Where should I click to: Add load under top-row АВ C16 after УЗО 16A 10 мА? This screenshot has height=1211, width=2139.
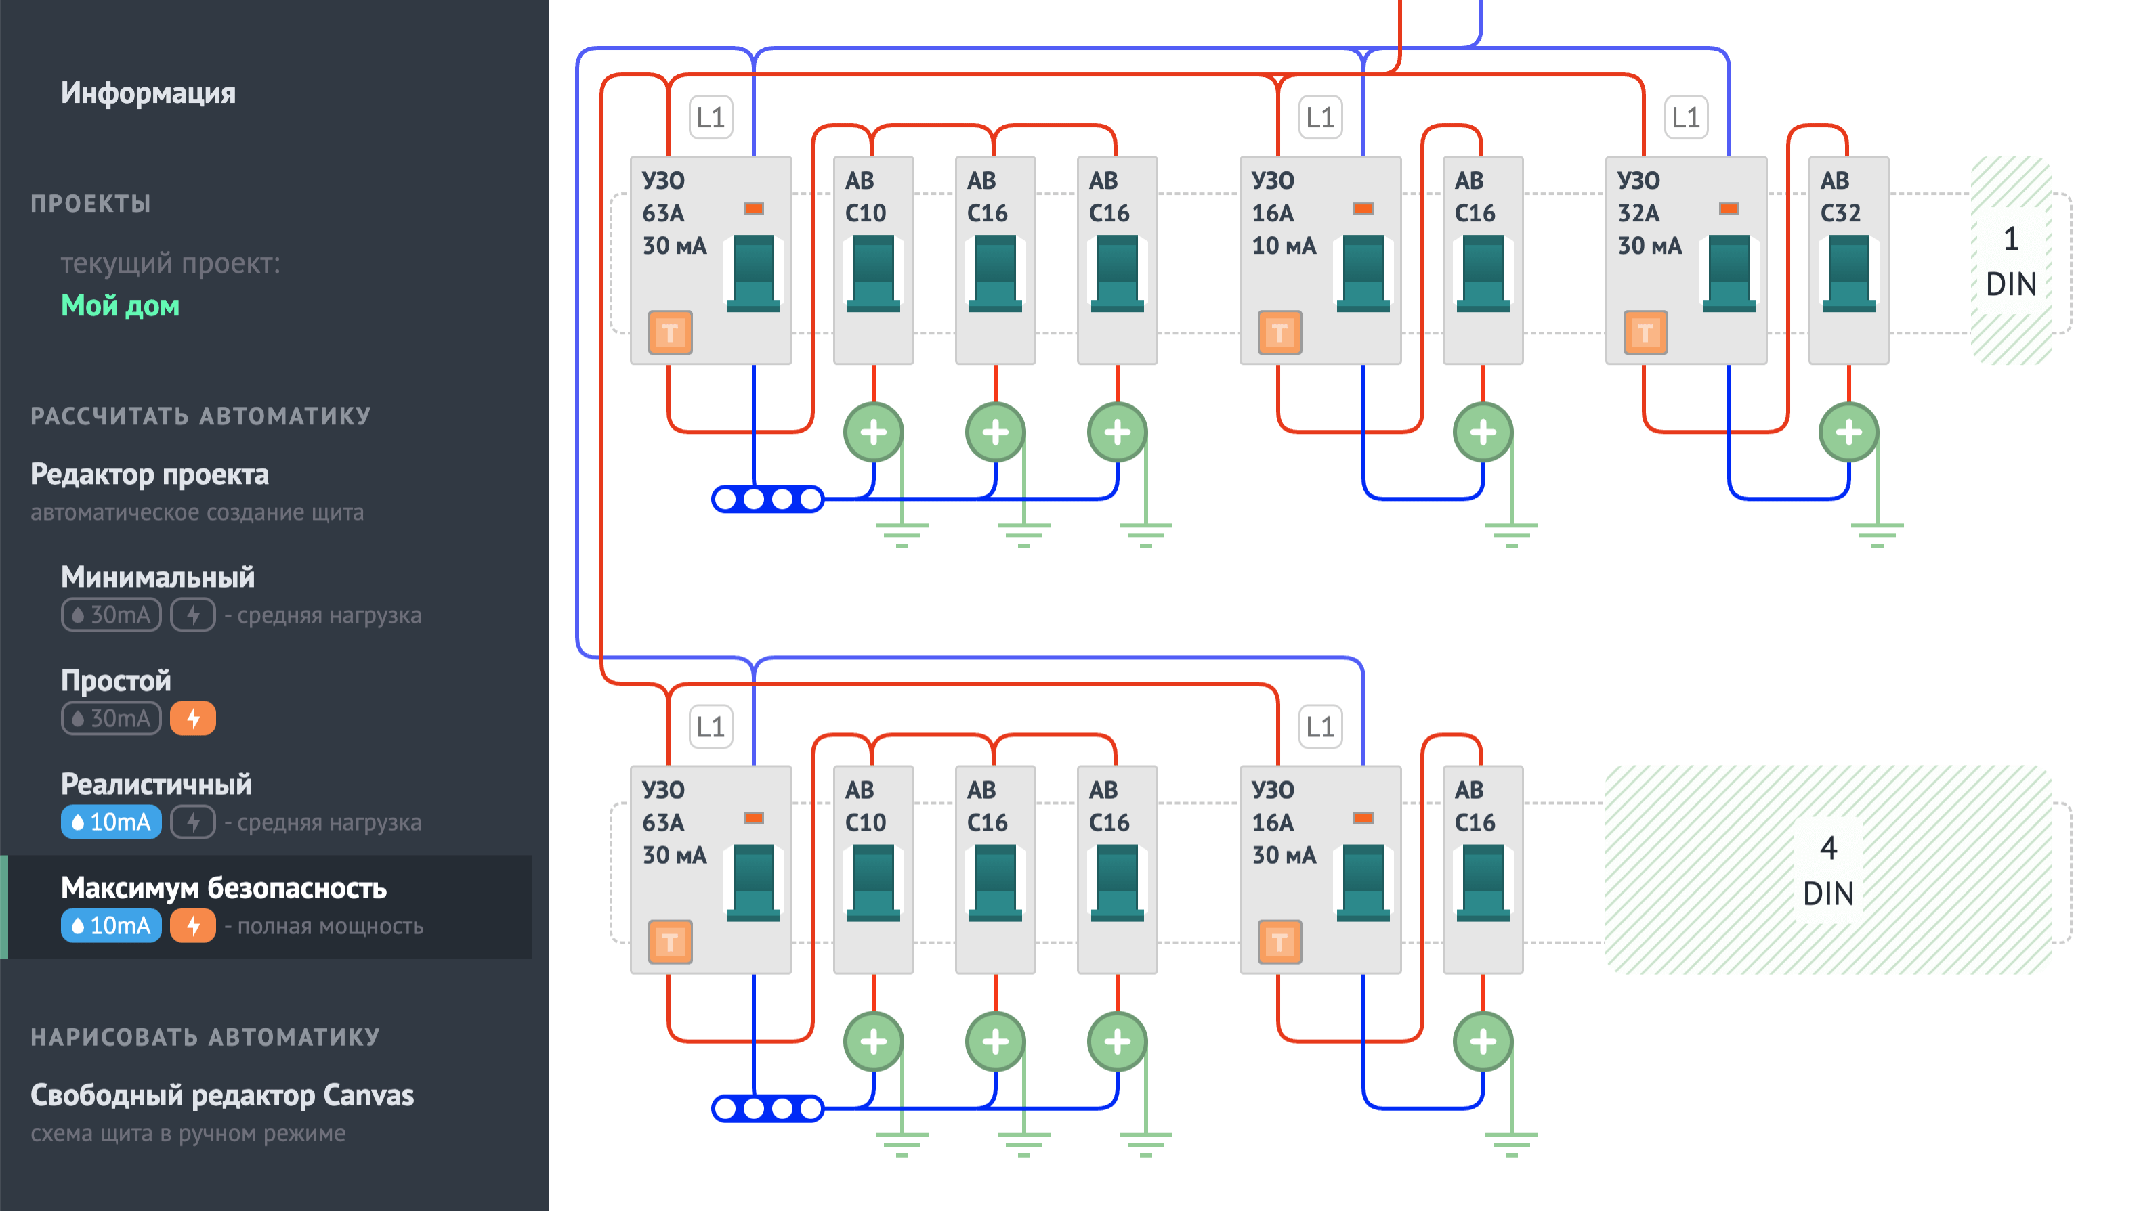[1483, 432]
